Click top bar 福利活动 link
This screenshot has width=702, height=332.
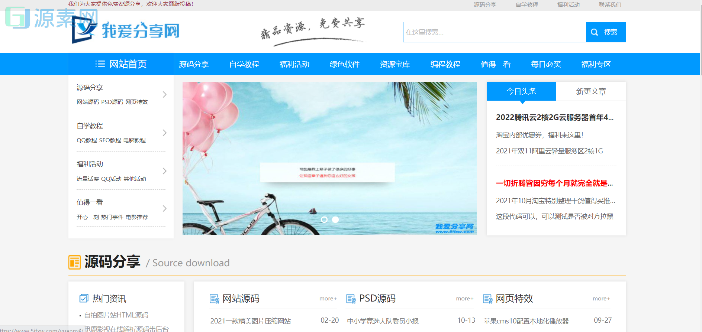tap(569, 5)
